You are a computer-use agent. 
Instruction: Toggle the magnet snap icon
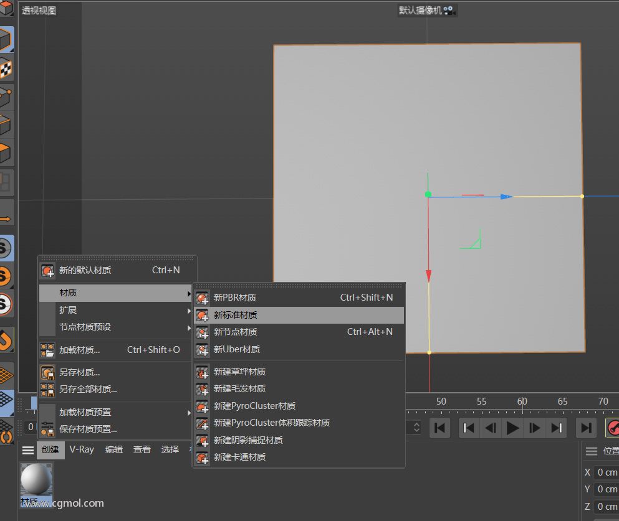point(6,340)
